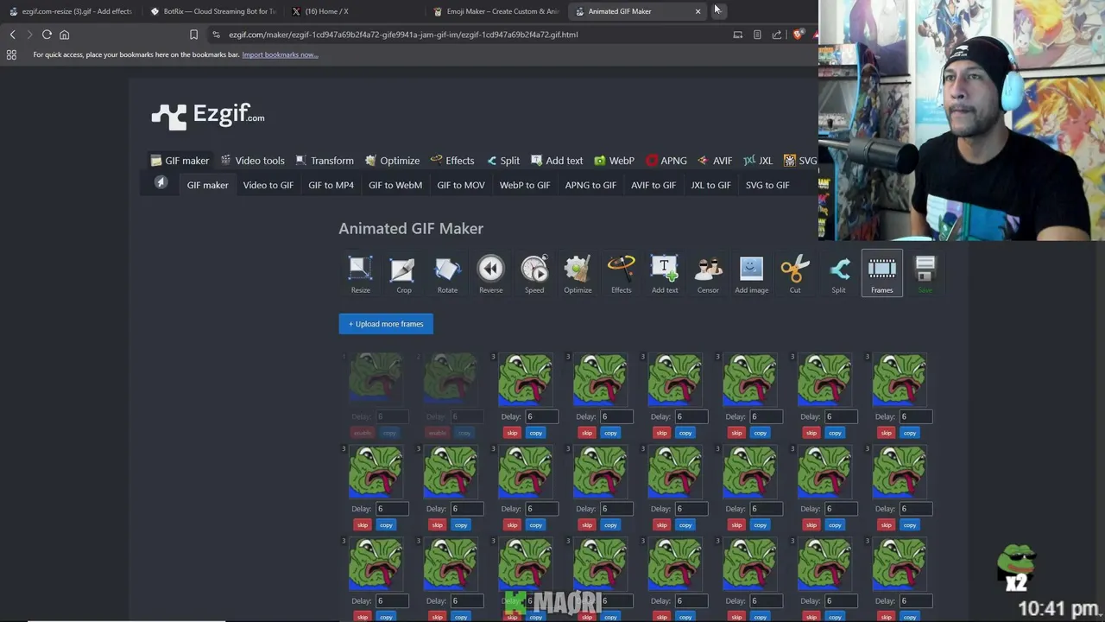Go to GIF to MP4 submenu link

(x=331, y=185)
